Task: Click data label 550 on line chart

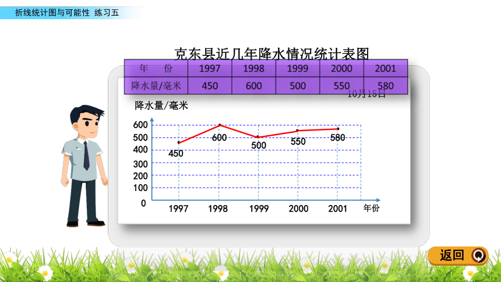Action: 298,142
